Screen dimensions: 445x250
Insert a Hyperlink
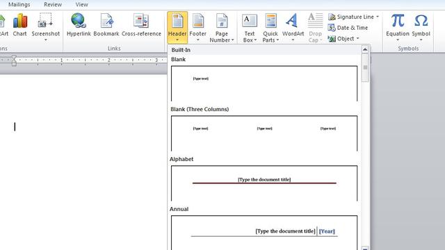tap(79, 25)
